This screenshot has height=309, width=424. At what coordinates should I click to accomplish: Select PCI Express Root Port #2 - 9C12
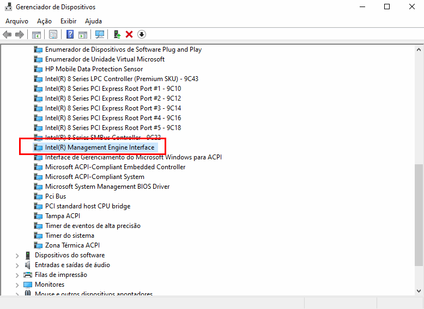click(113, 98)
